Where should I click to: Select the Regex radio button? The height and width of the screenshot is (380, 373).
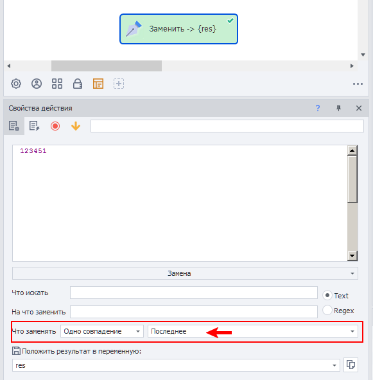(327, 310)
